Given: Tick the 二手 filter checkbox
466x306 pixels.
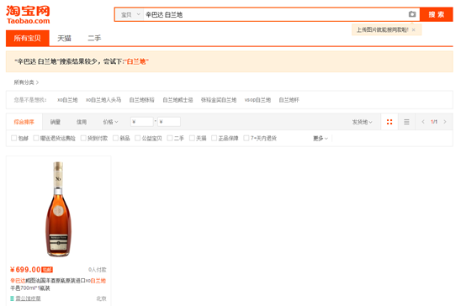Looking at the screenshot, I should [170, 138].
